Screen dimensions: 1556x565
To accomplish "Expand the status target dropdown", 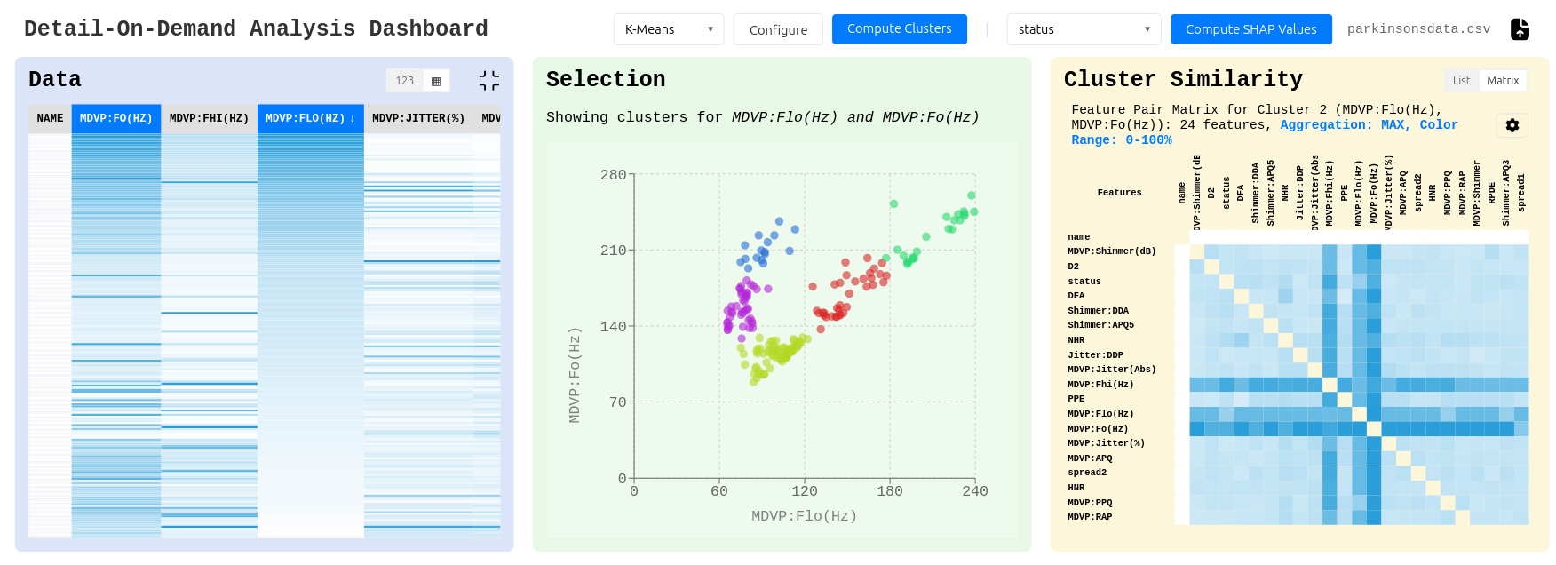I will click(1083, 29).
